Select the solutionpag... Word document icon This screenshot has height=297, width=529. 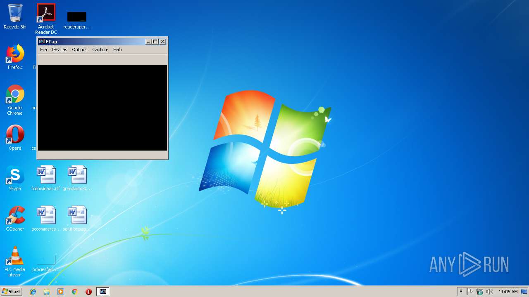77,219
